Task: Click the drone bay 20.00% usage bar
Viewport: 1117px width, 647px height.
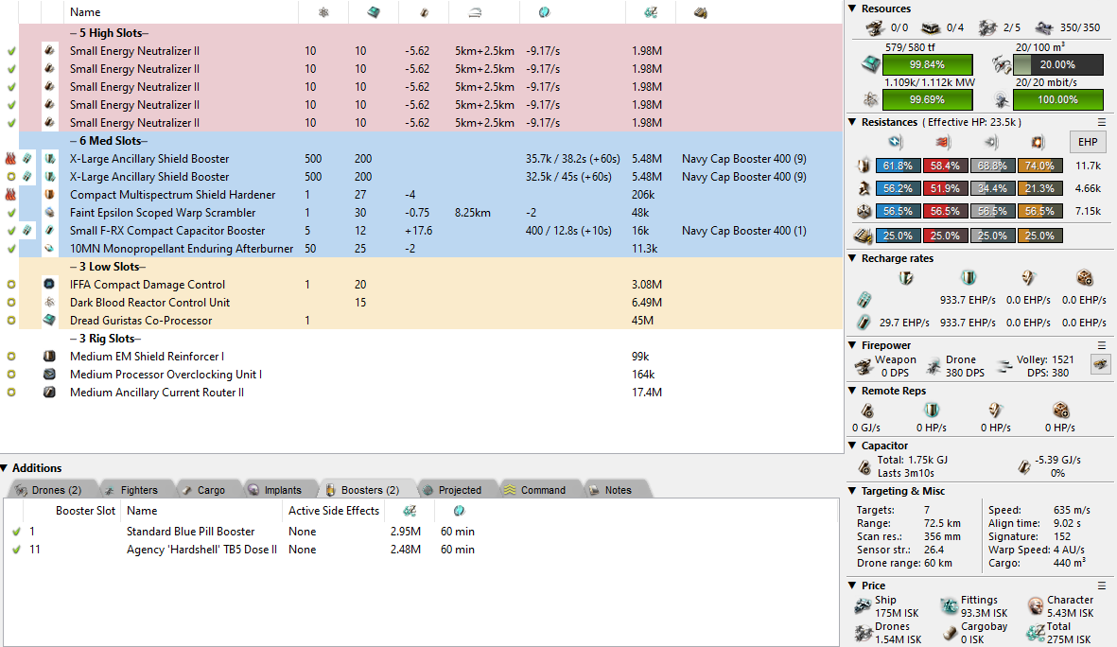Action: pos(1057,64)
